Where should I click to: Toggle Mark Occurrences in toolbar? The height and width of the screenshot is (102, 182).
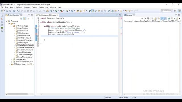(x=93, y=11)
